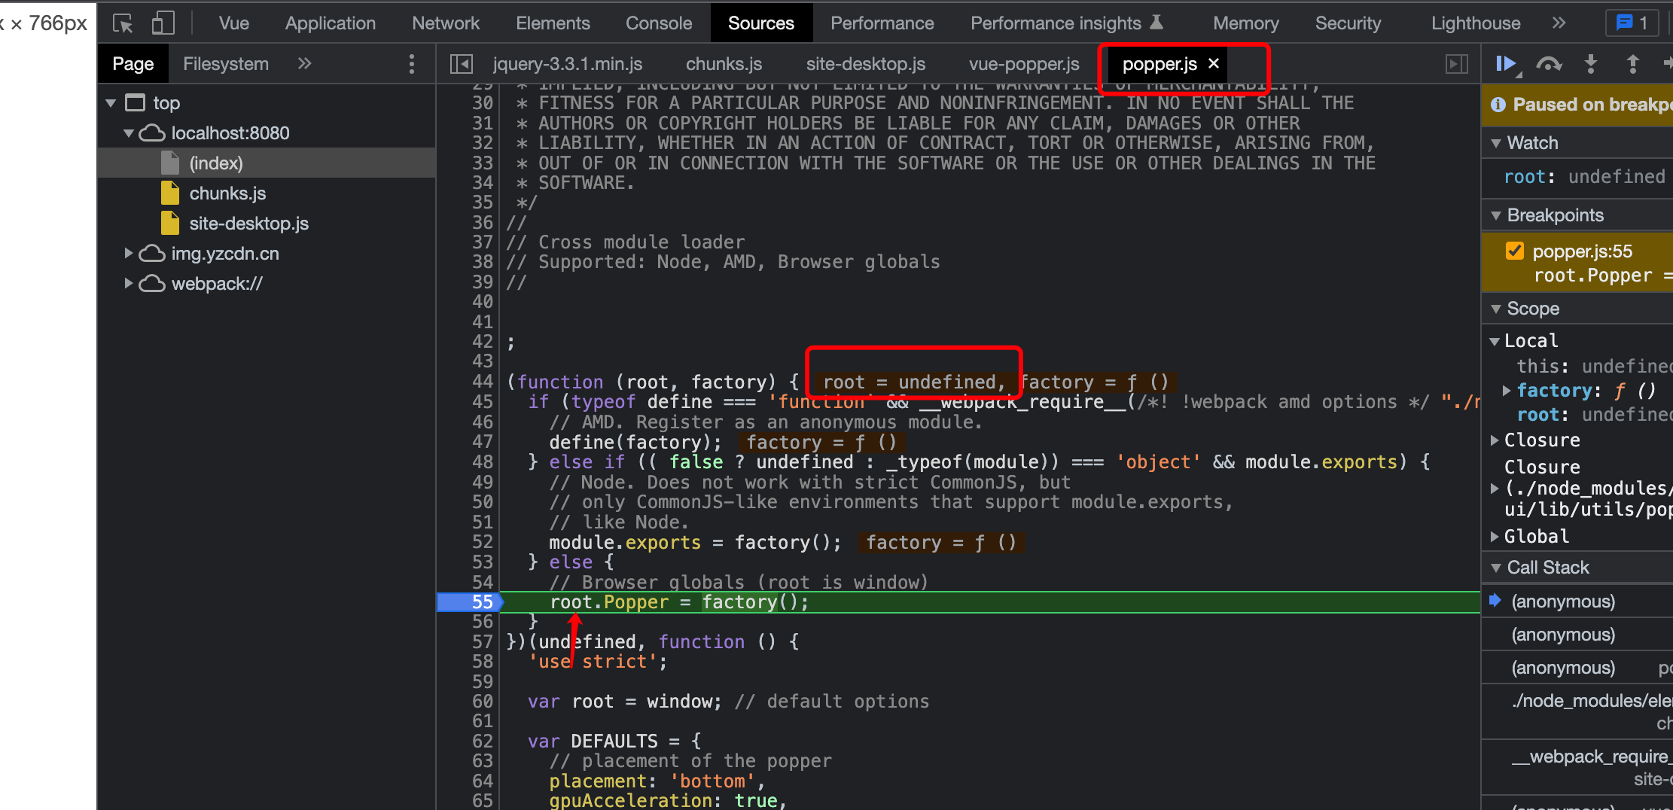Switch to the vue-popper.js editor tab

tap(1024, 64)
